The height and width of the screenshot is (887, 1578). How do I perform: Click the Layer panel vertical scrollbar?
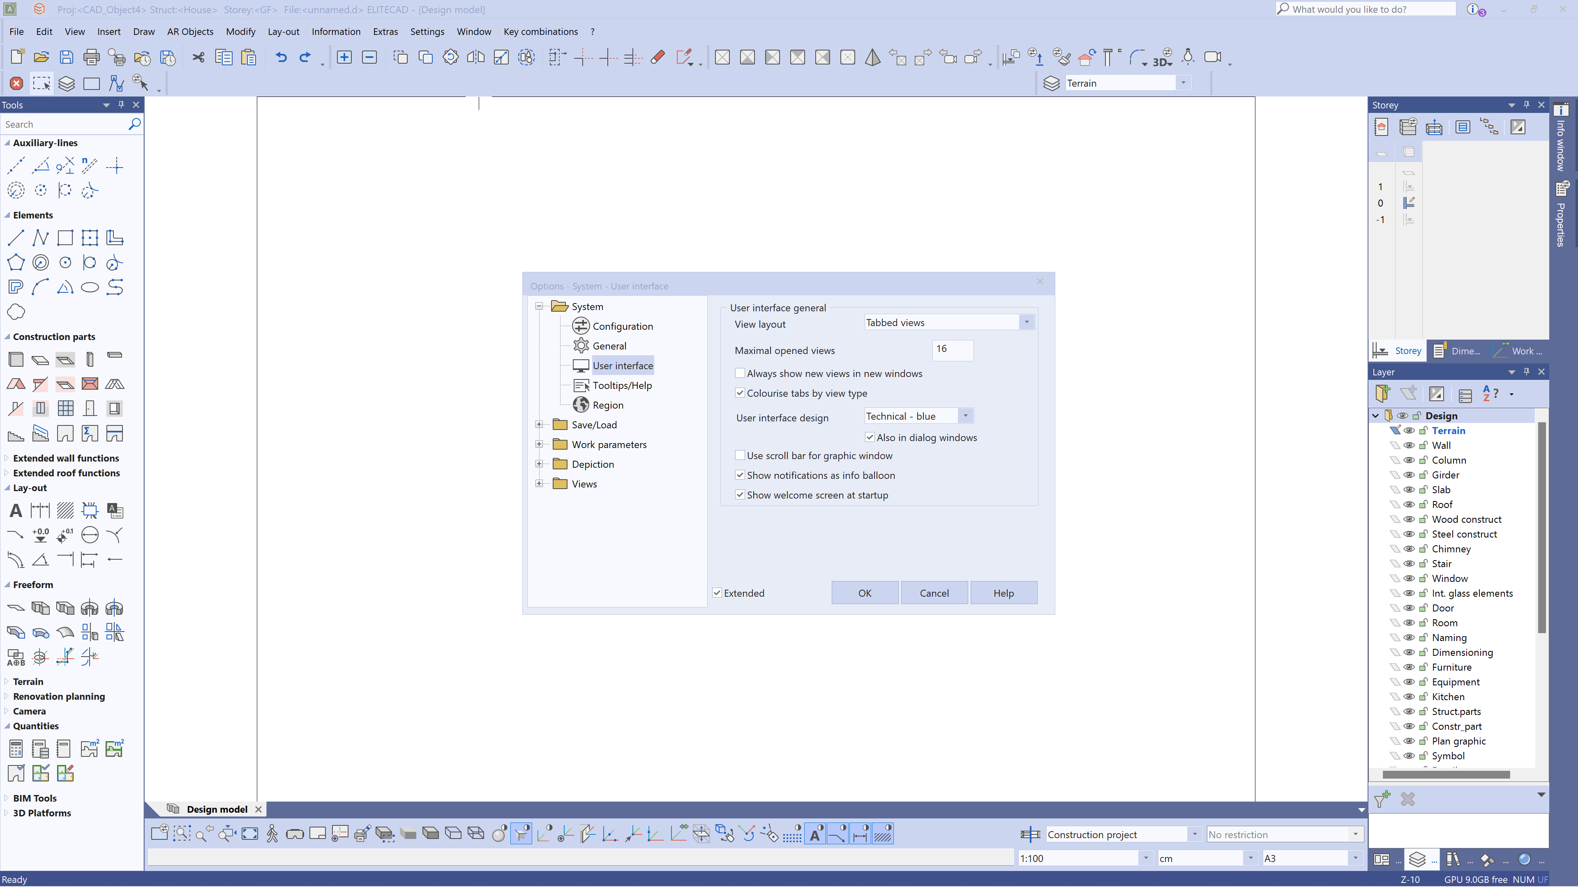click(x=1541, y=526)
